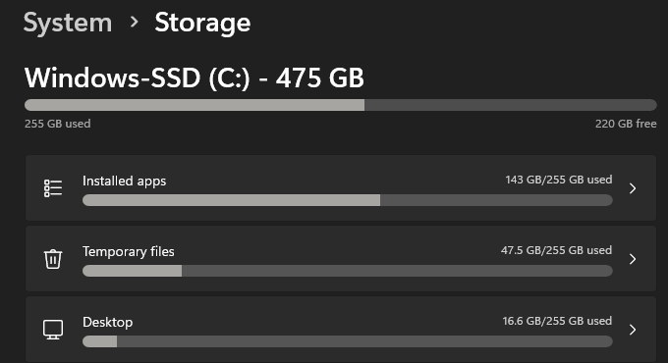
Task: Click the Windows-SSD drive usage bar
Action: 341,105
